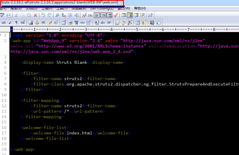This screenshot has width=239, height=155.
Task: Redo the last undone edit
Action: click(50, 15)
